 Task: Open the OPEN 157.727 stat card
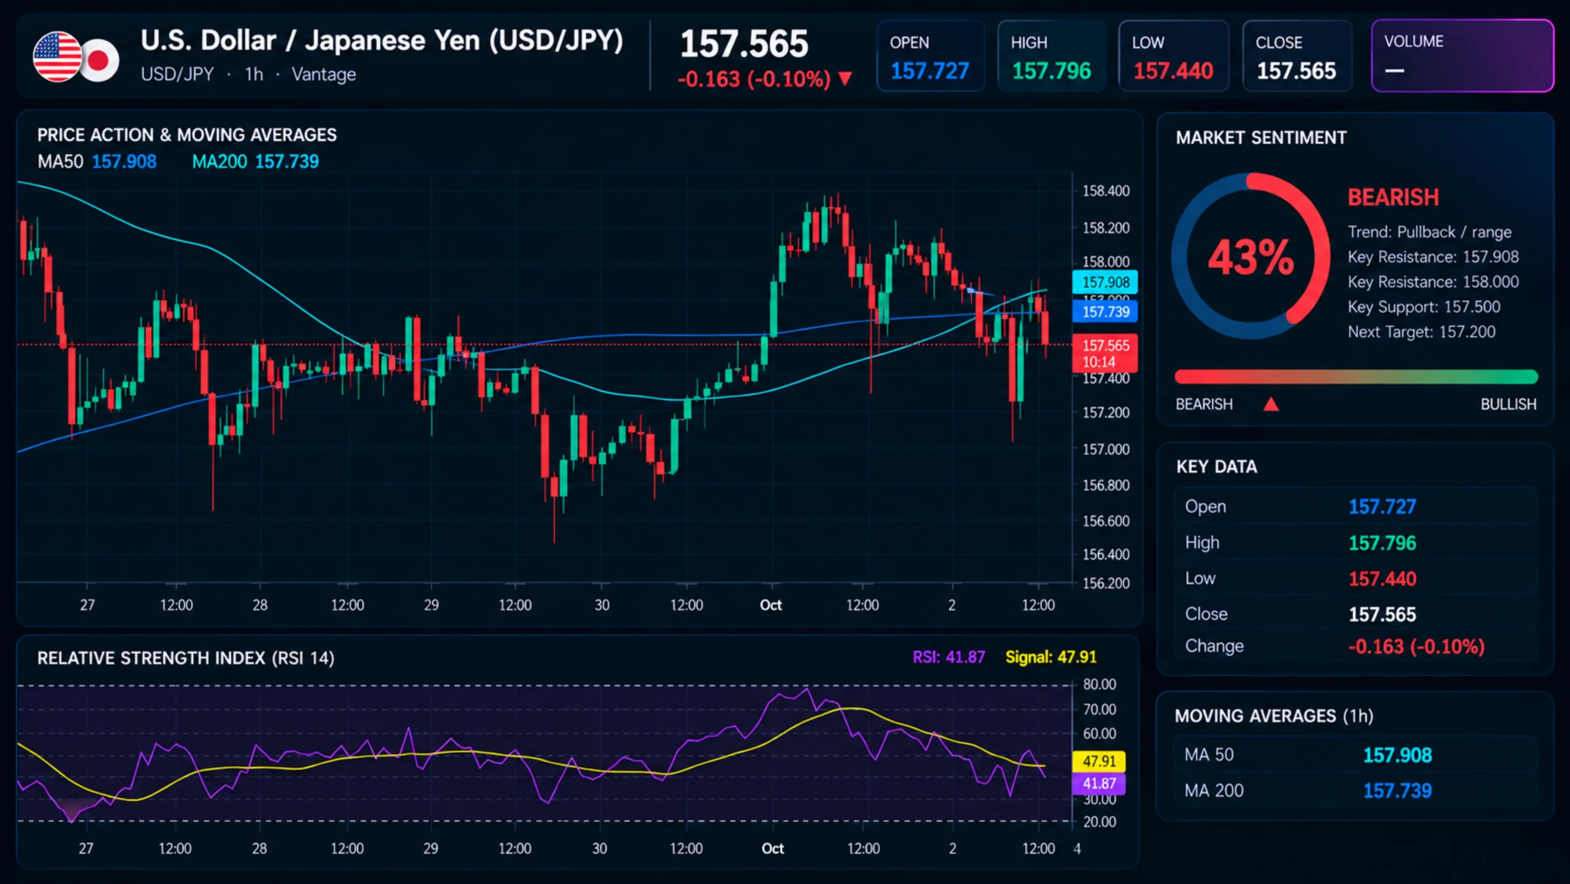pos(930,56)
